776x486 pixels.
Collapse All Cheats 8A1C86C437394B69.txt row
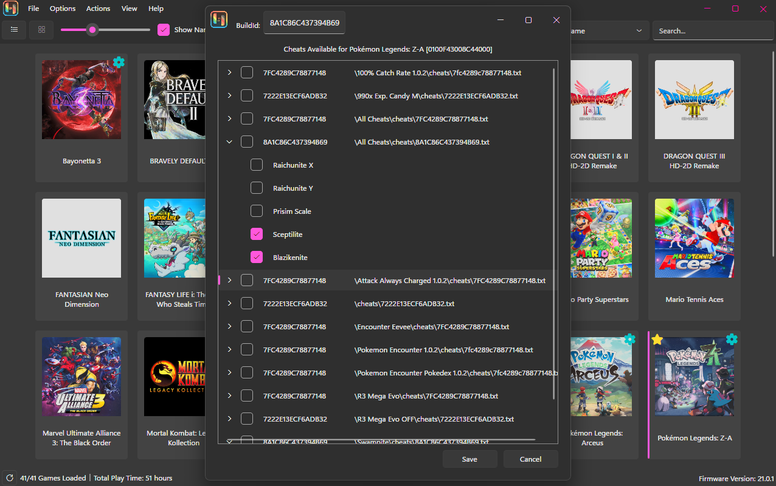click(229, 142)
